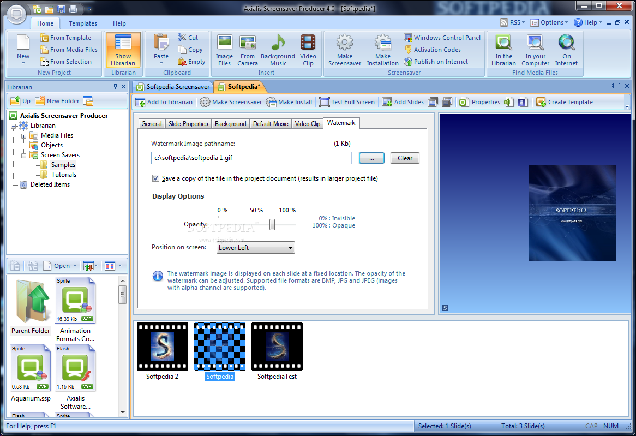This screenshot has height=436, width=636.
Task: Click Make Installation in ribbon
Action: pyautogui.click(x=382, y=50)
